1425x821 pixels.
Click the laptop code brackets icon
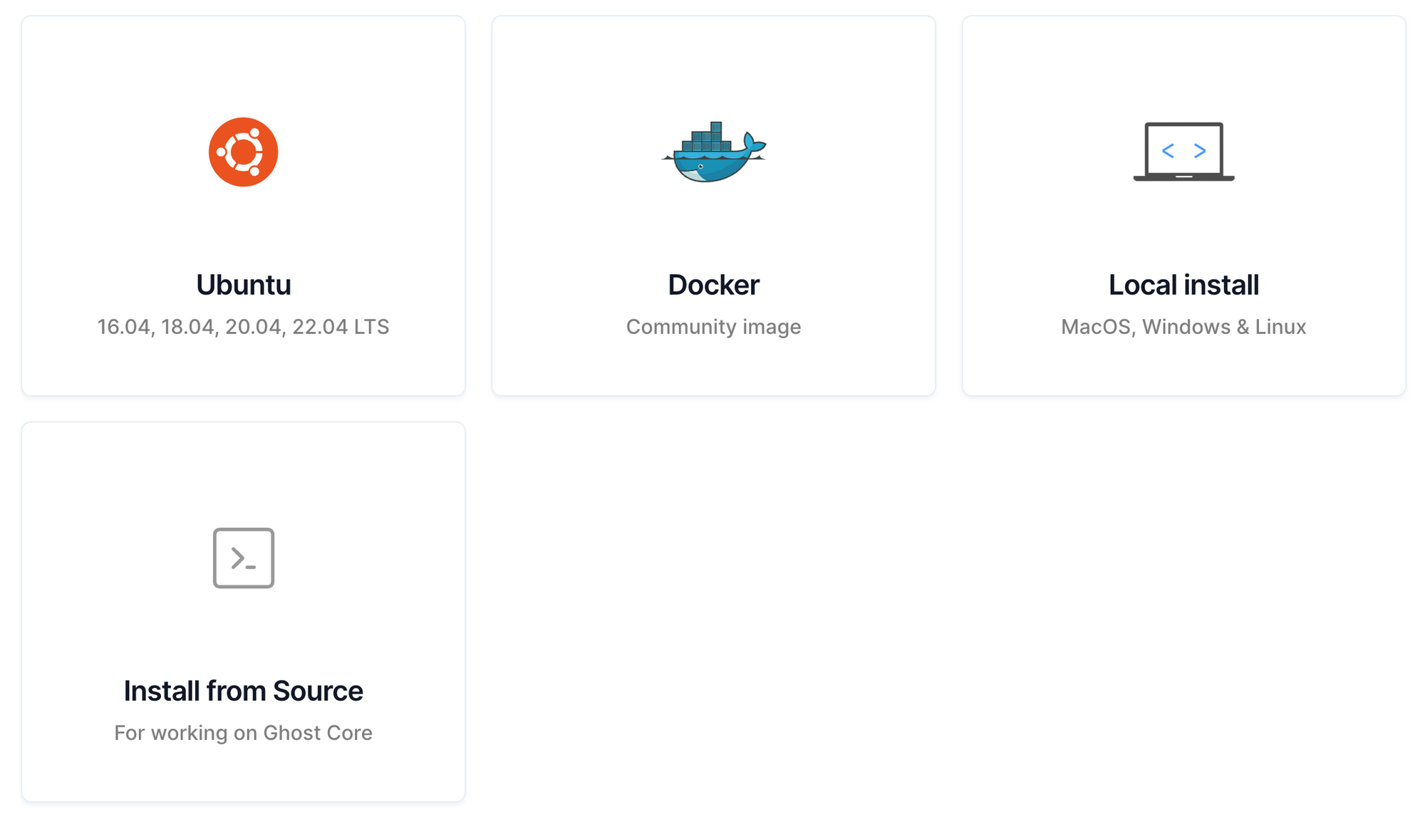coord(1183,152)
